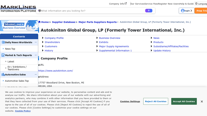Click the Automotive Sales bar chart icon
Image resolution: width=207 pixels, height=116 pixels.
click(3, 74)
